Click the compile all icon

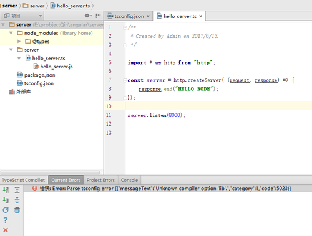point(6,190)
